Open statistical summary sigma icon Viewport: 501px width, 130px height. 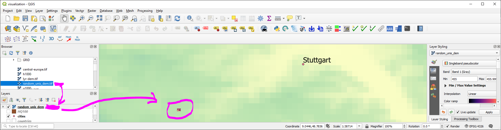[x=269, y=18]
